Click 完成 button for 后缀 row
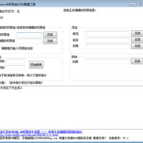The height and width of the screenshot is (143, 143). (x=137, y=40)
